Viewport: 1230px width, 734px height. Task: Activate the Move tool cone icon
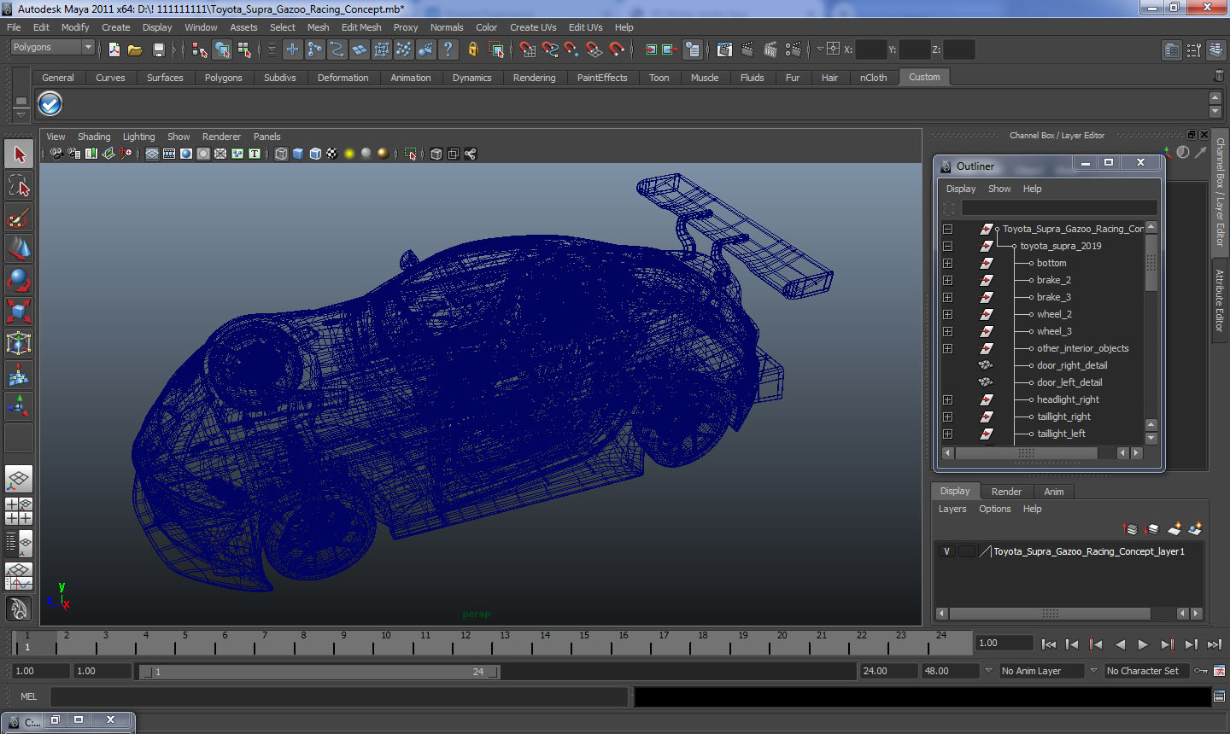click(x=19, y=248)
